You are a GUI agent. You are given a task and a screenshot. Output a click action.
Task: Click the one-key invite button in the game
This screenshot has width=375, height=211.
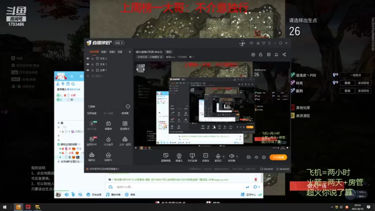pyautogui.click(x=355, y=75)
